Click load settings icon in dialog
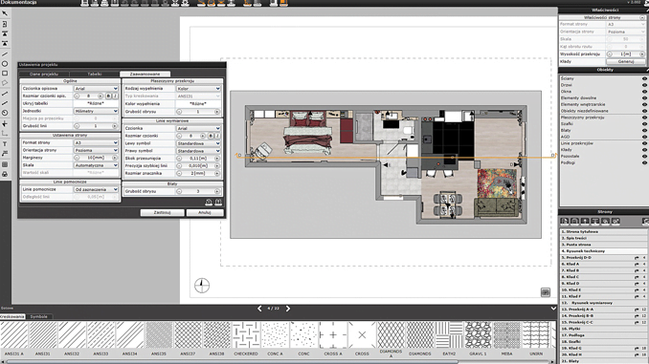 tap(209, 202)
